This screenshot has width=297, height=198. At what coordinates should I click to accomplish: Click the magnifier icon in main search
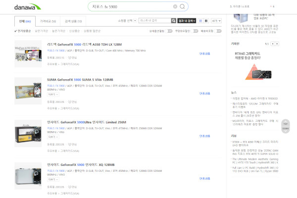pos(182,6)
